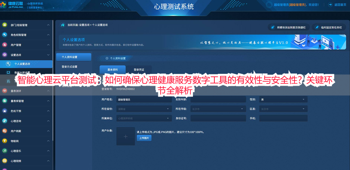Viewport: 350px width, 170px height.
Task: Click the 心理音乐 music note icon
Action: pos(4,151)
